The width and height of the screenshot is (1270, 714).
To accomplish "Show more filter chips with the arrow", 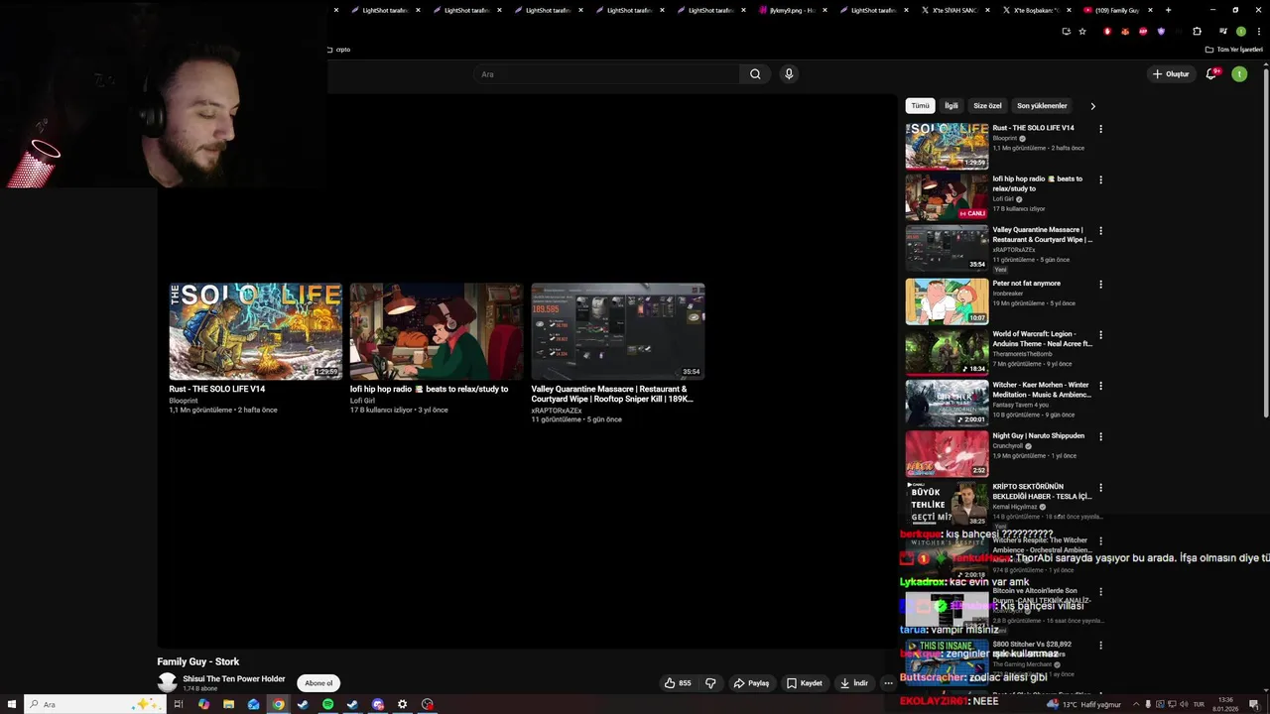I will click(x=1093, y=106).
